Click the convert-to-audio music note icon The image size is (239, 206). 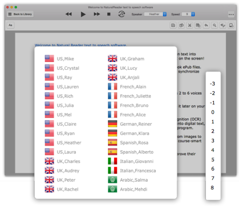[x=122, y=14]
